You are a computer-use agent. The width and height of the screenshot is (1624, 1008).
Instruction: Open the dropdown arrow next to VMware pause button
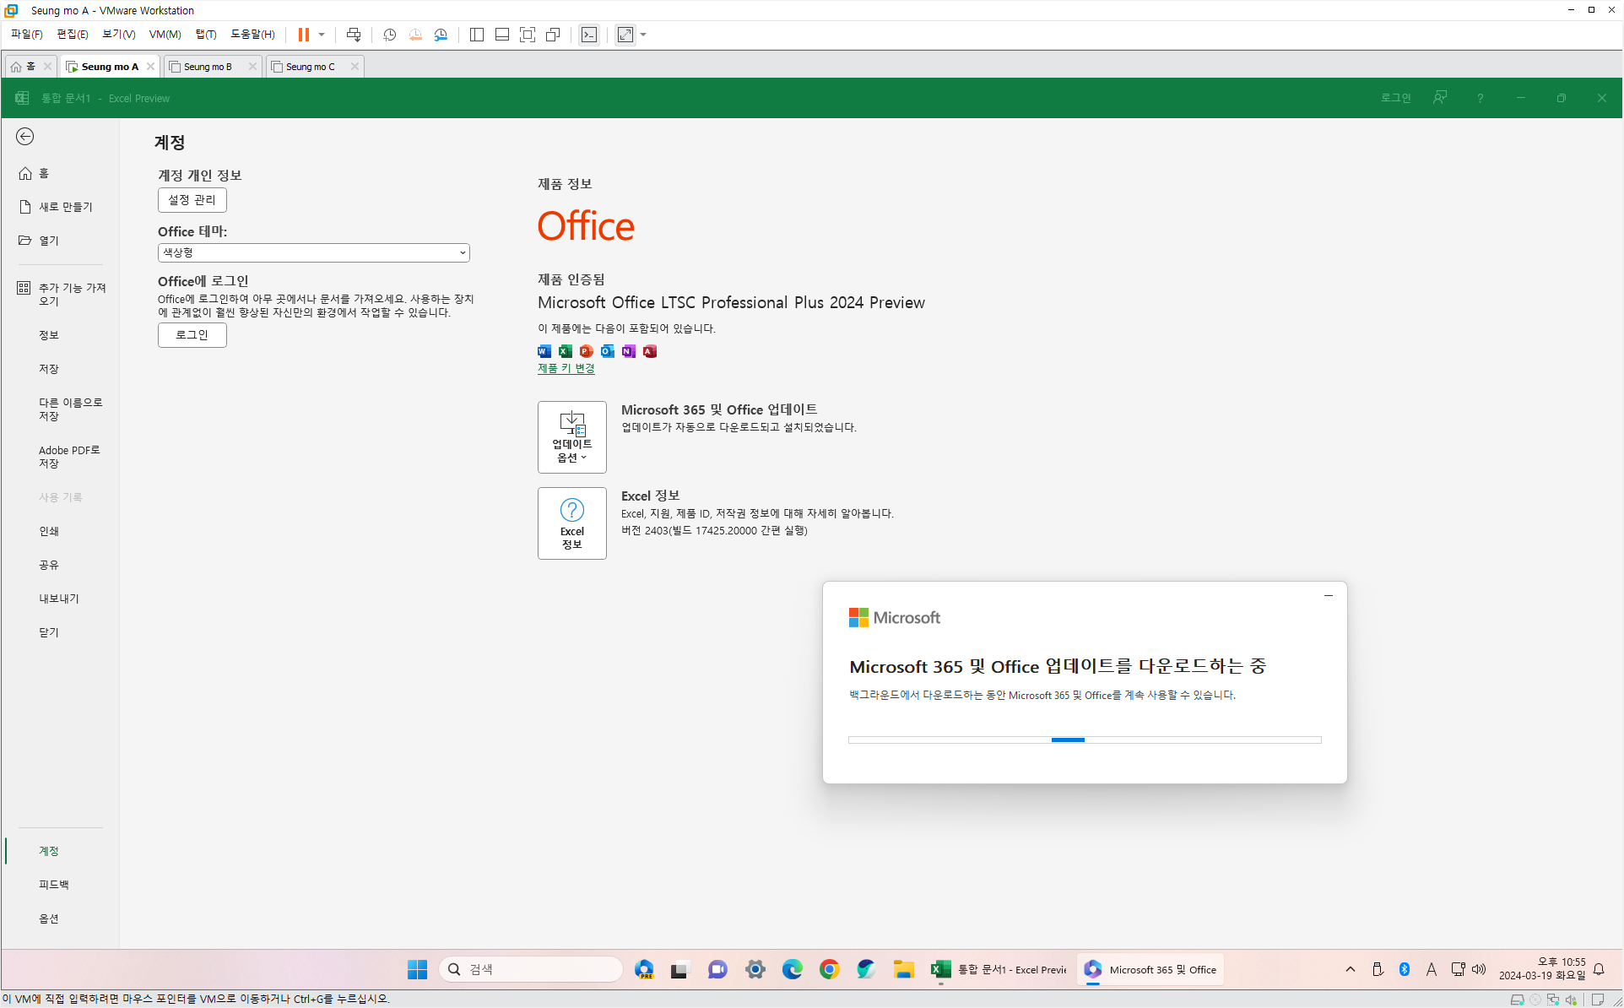pyautogui.click(x=322, y=35)
